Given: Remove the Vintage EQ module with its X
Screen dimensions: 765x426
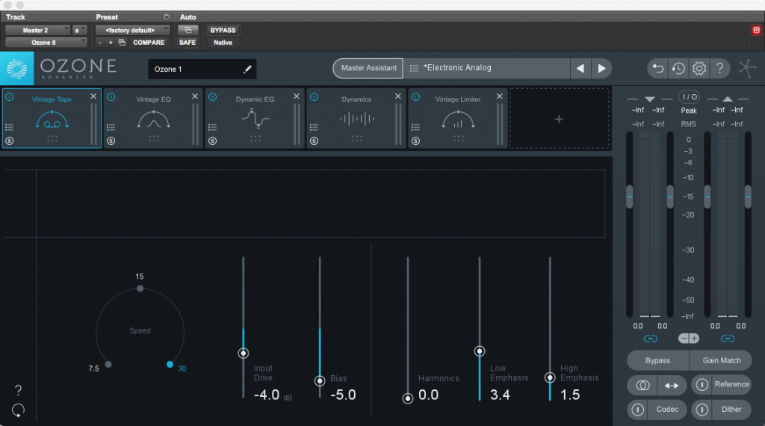Looking at the screenshot, I should point(195,96).
